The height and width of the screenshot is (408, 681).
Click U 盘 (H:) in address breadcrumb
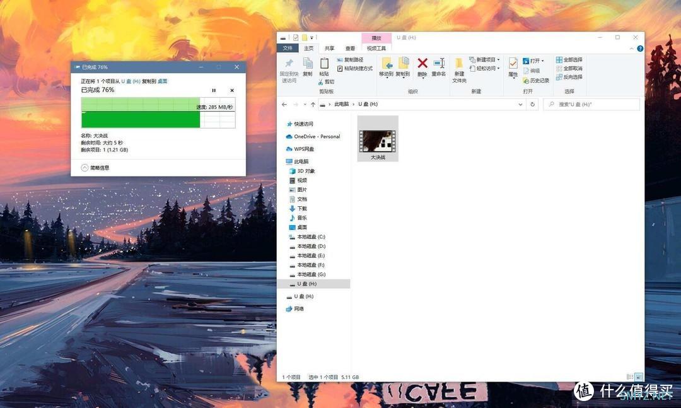coord(368,104)
